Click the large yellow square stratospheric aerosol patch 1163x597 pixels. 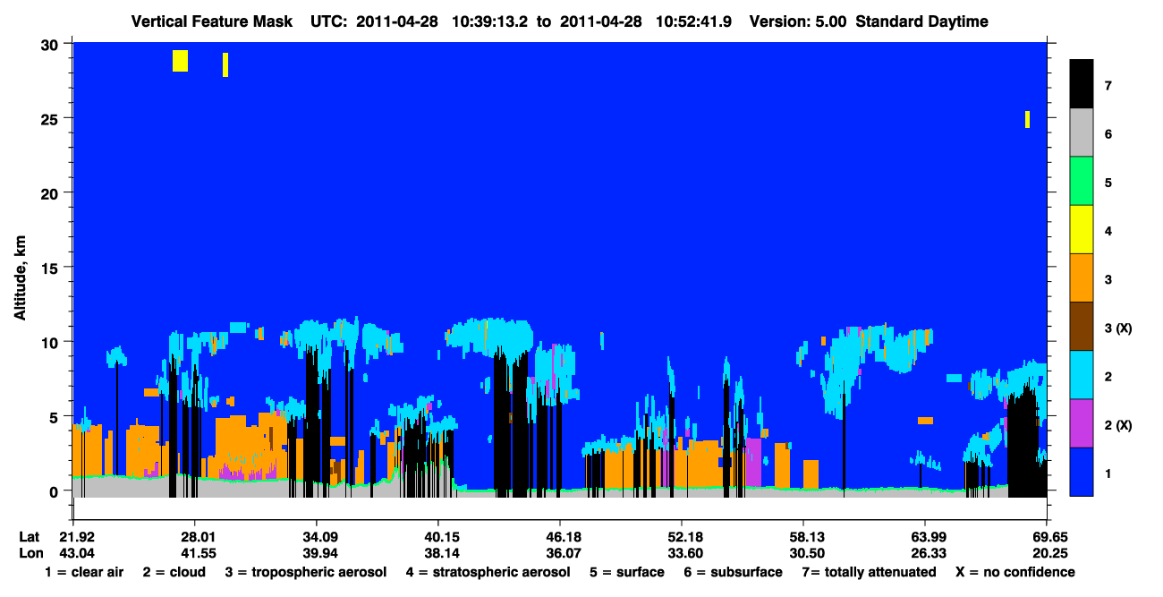(180, 61)
